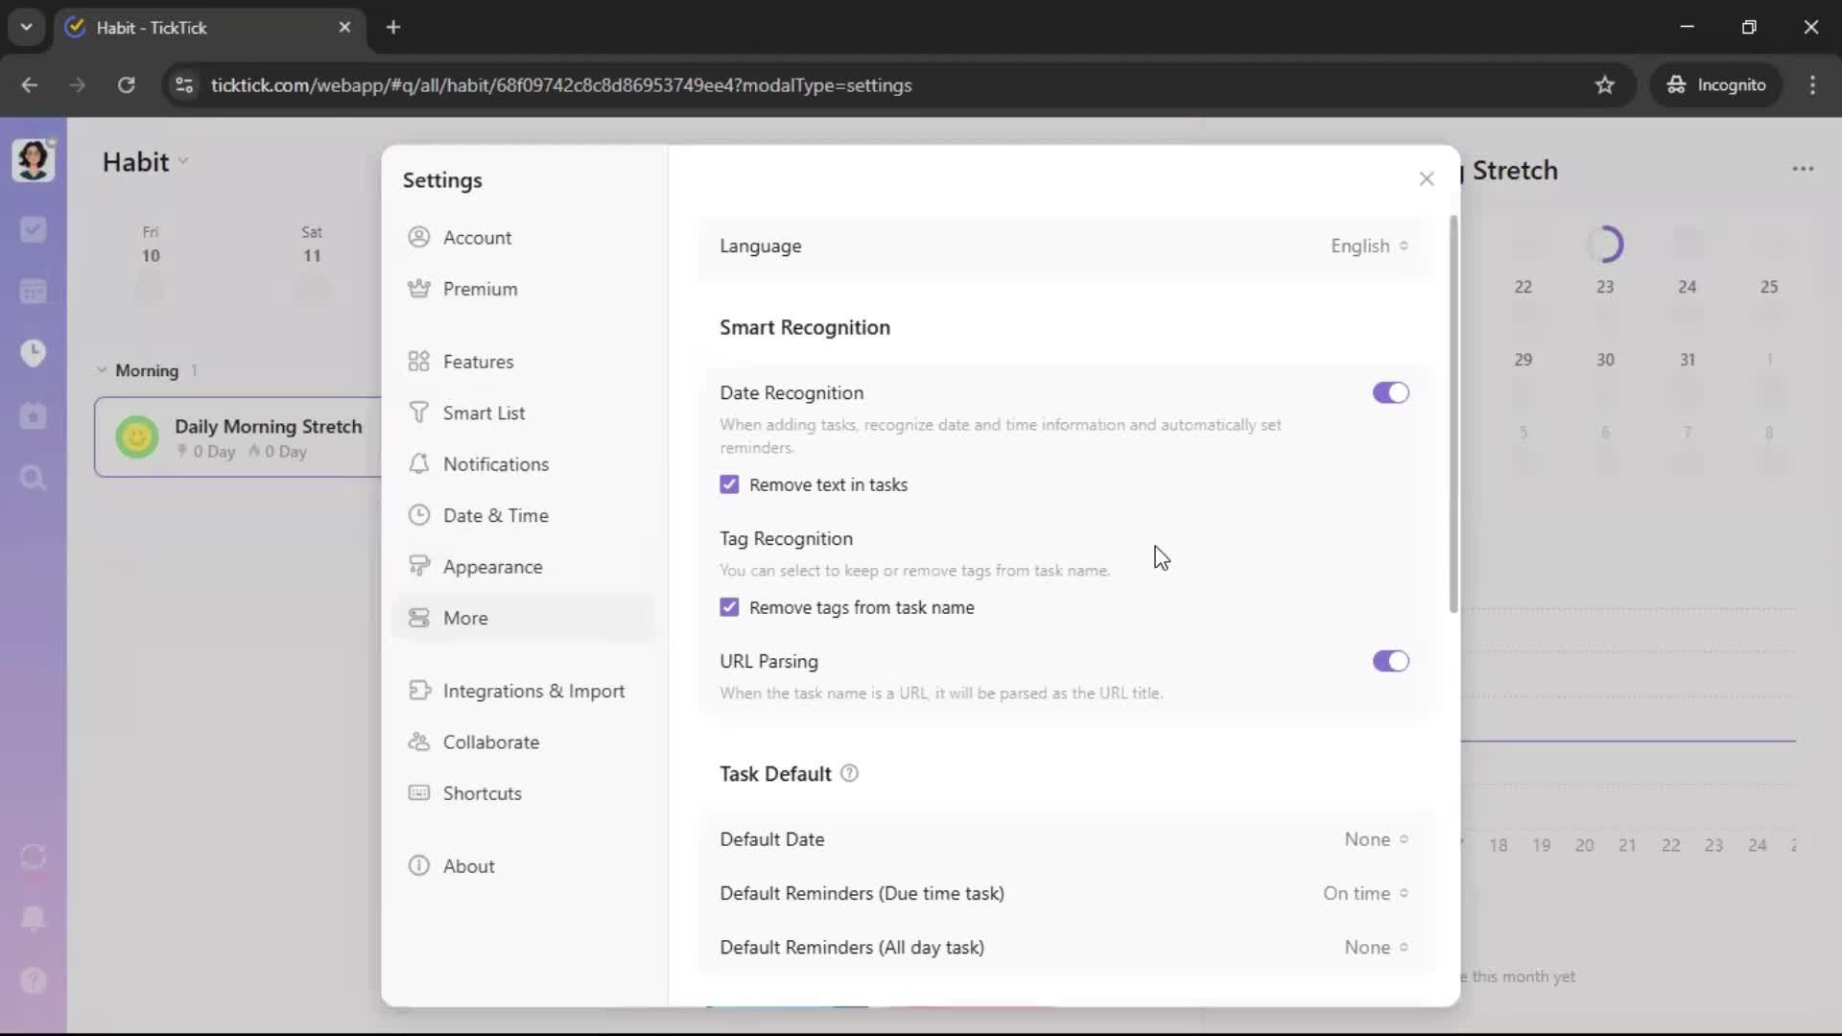1842x1036 pixels.
Task: Disable the Date Recognition toggle
Action: 1390,392
